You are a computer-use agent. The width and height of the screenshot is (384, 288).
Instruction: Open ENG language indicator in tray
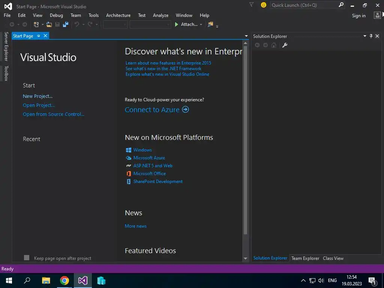(x=332, y=280)
